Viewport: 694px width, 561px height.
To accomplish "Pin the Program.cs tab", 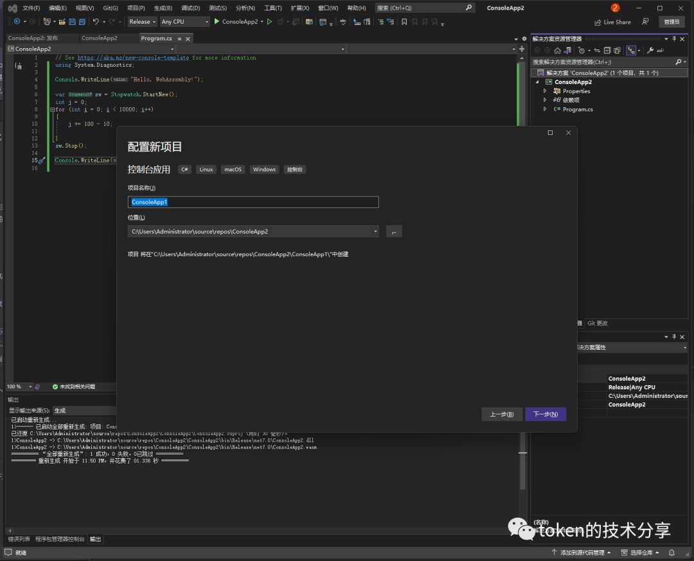I will tap(179, 39).
